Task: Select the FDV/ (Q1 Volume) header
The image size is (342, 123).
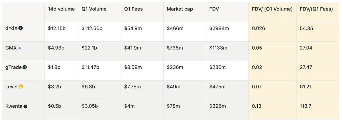Action: (272, 9)
